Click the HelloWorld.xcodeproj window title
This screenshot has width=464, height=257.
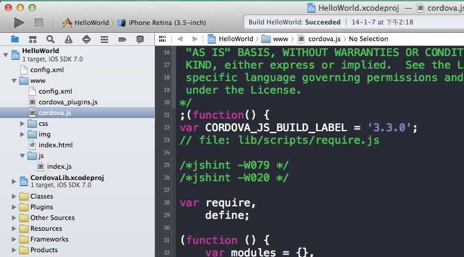point(358,8)
